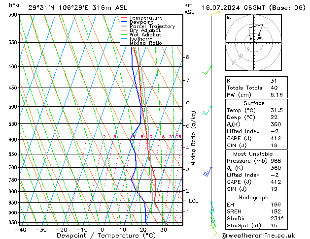Image resolution: width=310 pixels, height=239 pixels.
Task: Select the Dewpoint blue legend entry
Action: pos(141,22)
